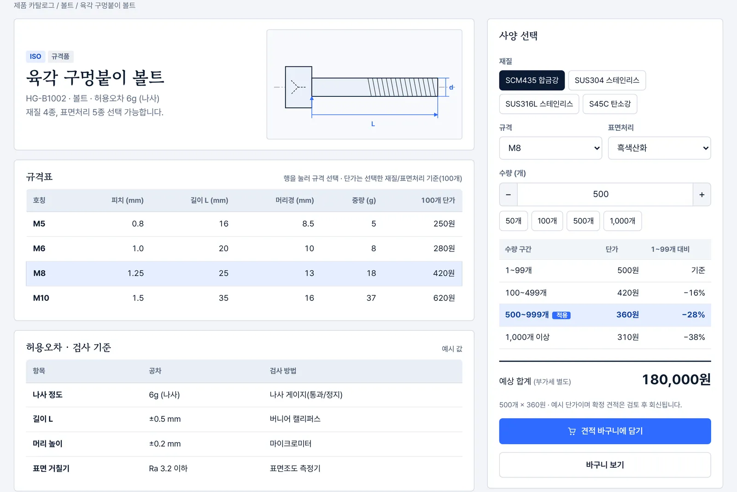
Task: Open the 표면처리 흑색산화 dropdown
Action: 659,148
